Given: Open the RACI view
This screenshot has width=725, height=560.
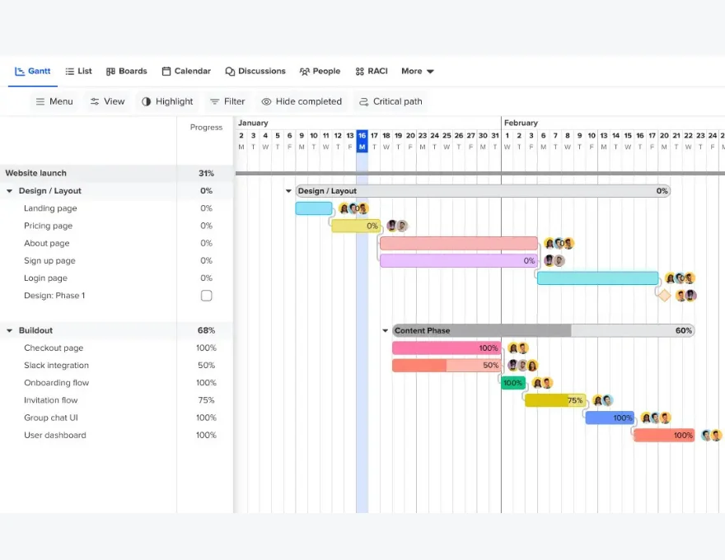Looking at the screenshot, I should click(371, 71).
